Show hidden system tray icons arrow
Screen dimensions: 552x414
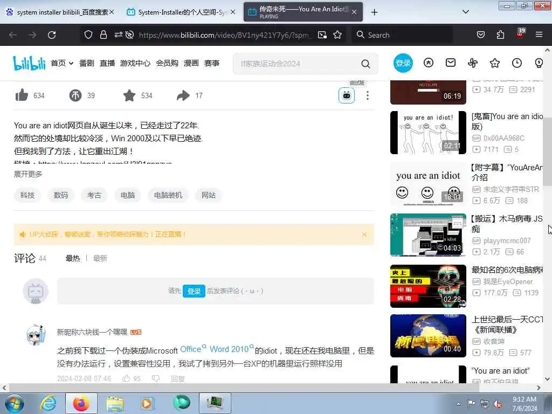(458, 404)
